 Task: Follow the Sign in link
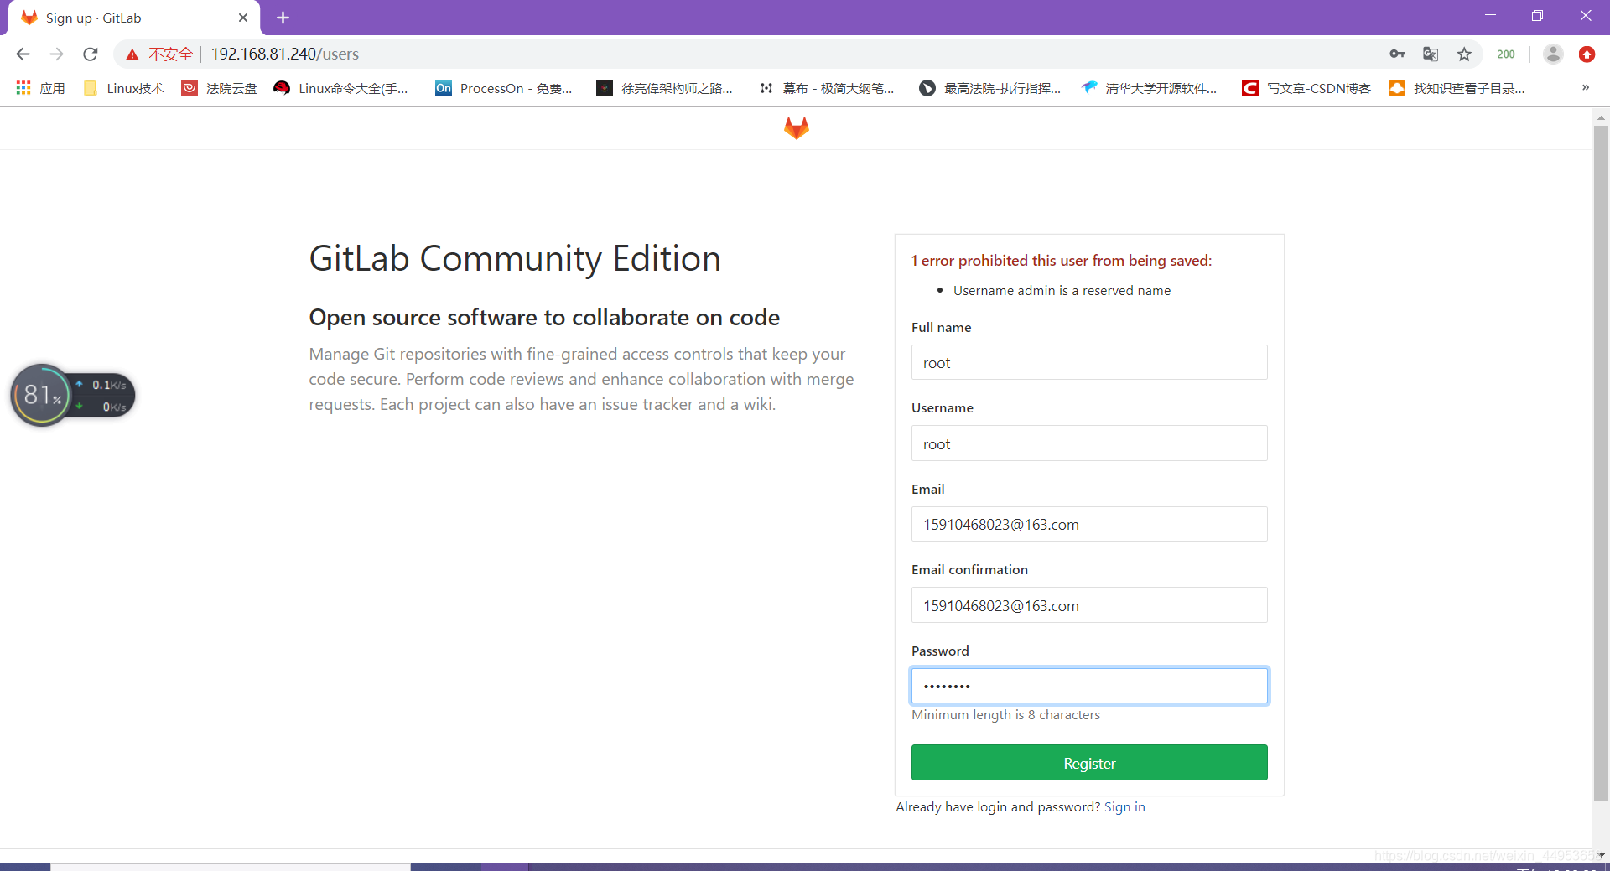(x=1124, y=806)
